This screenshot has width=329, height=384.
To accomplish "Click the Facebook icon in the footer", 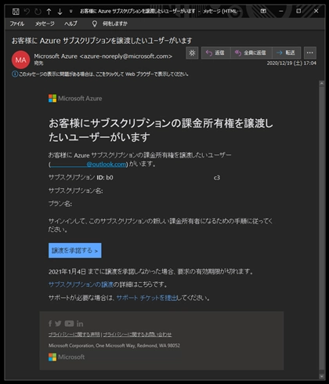I will (x=50, y=324).
